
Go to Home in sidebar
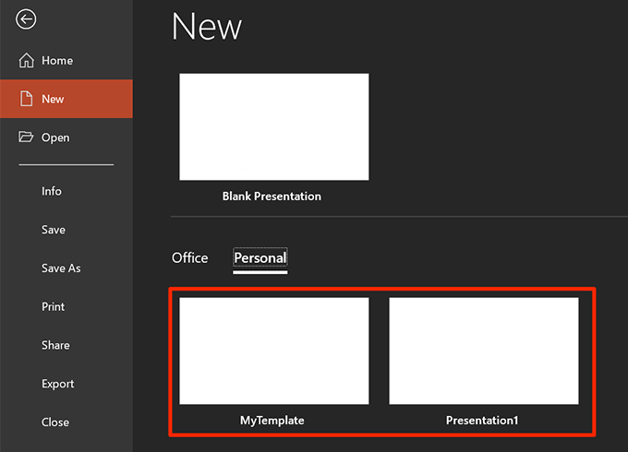(x=66, y=60)
